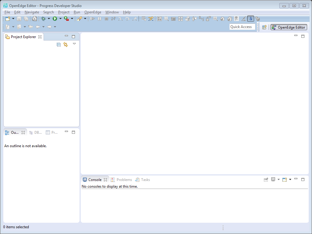Open the Help menu
Screen dimensions: 312x234
127,12
